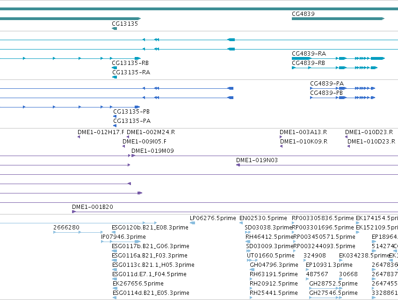This screenshot has height=300, width=398.
Task: Click the RP003301696.5prime label
Action: click(323, 228)
